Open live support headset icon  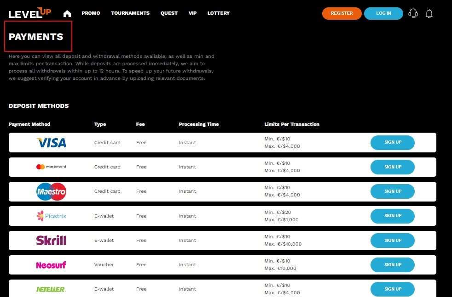(413, 13)
